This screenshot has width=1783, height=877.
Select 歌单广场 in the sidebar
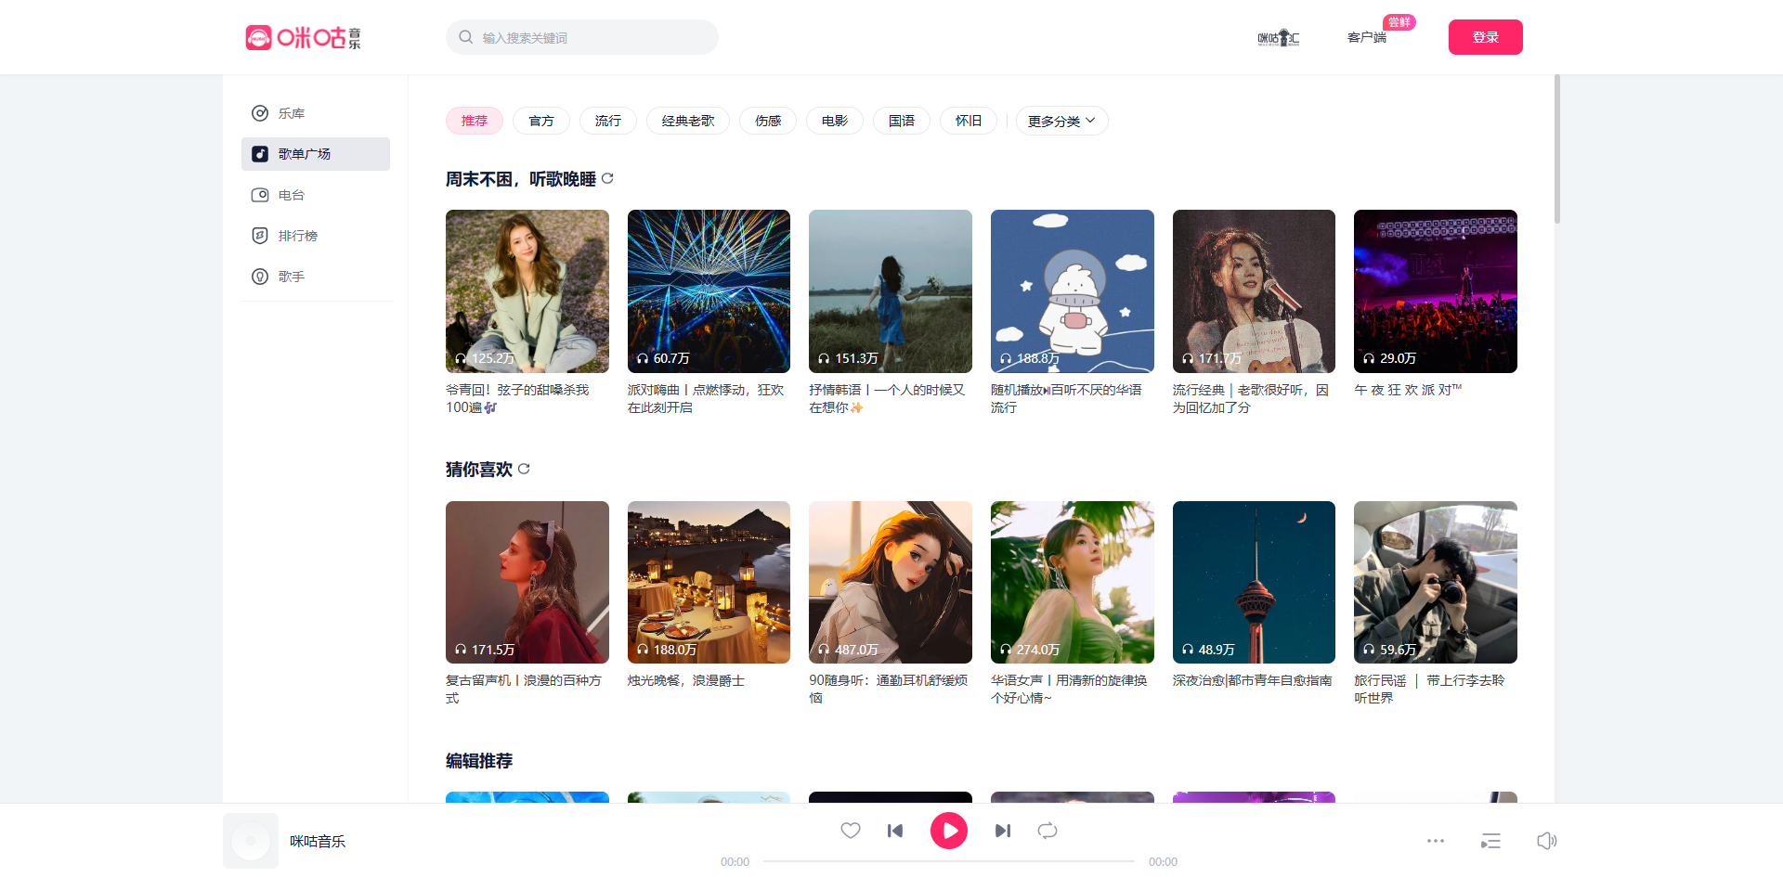pos(316,154)
